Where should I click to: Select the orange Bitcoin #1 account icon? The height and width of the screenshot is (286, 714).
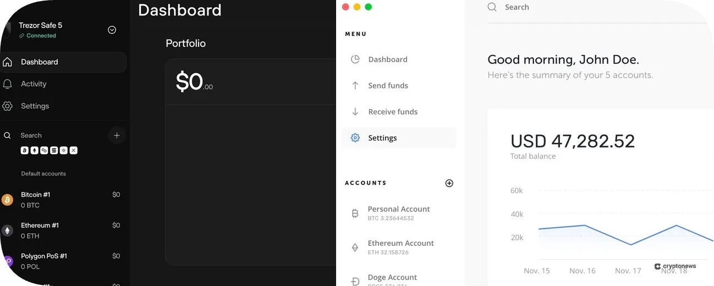[x=7, y=200]
